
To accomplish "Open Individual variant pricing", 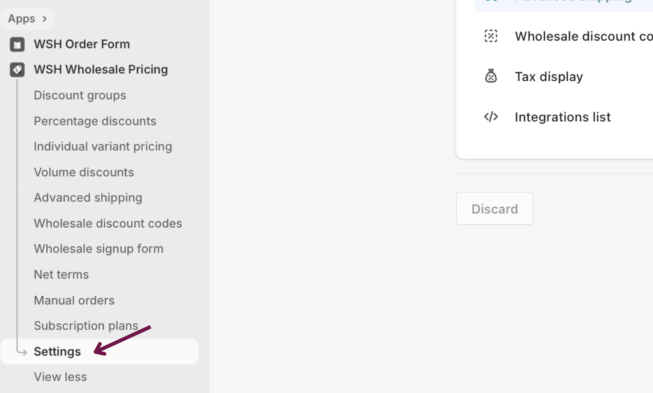I will (x=103, y=147).
